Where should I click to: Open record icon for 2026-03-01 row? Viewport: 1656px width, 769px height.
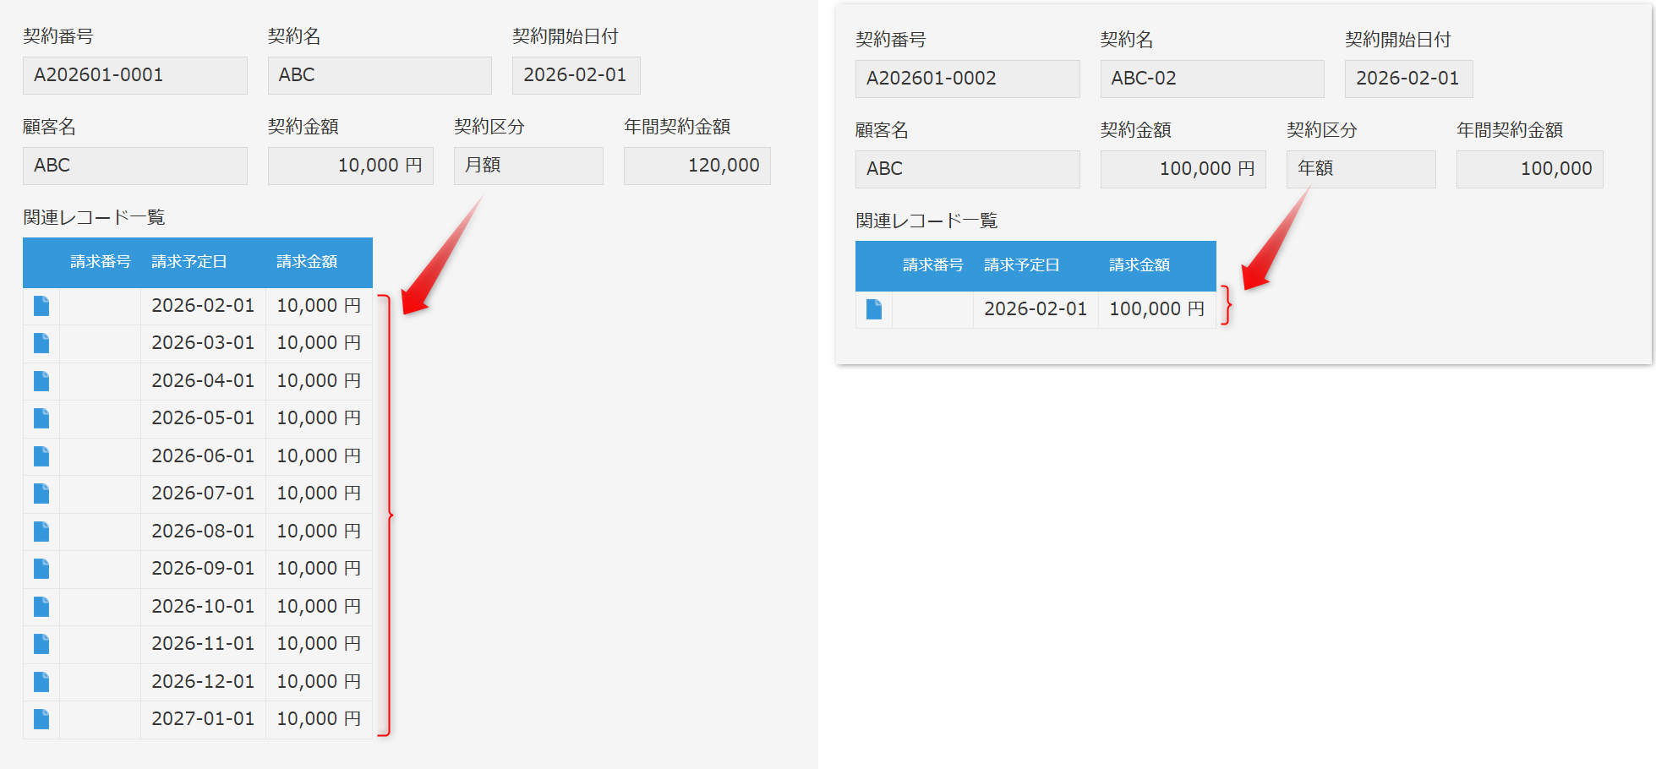tap(41, 343)
